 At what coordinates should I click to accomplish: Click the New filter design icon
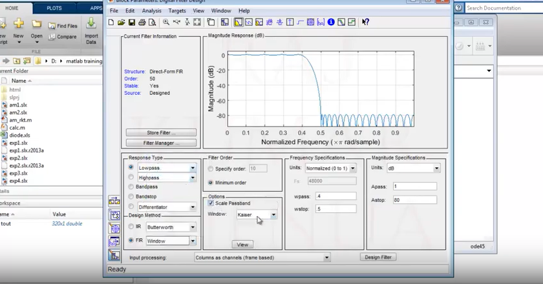(x=111, y=23)
